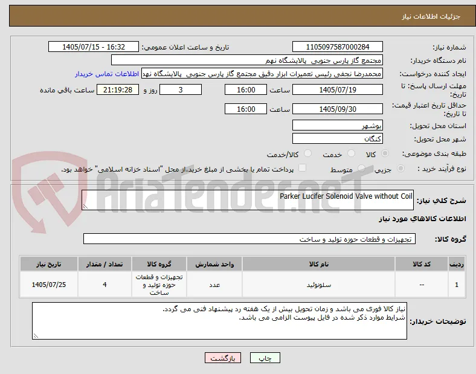Select the متوسط purchase type radio
476x374 pixels.
[x=361, y=169]
